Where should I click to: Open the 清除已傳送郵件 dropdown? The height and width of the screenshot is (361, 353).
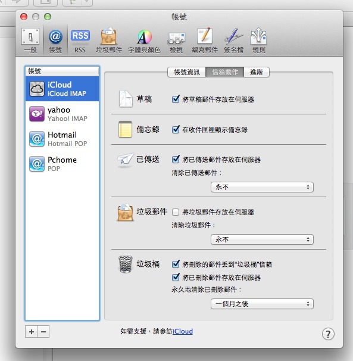[x=262, y=187]
